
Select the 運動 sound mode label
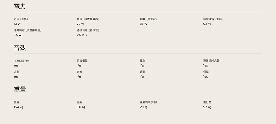(x=142, y=71)
